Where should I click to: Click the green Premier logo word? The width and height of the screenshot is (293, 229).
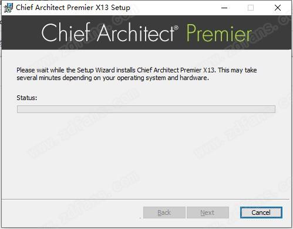(219, 33)
